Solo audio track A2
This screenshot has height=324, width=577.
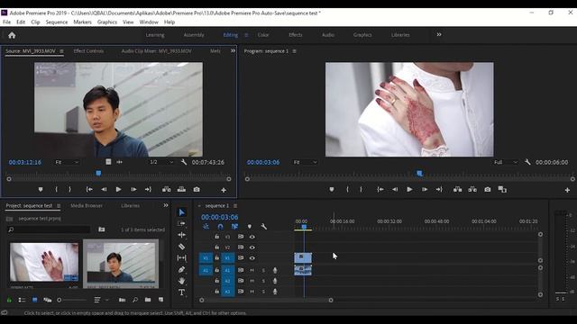263,281
